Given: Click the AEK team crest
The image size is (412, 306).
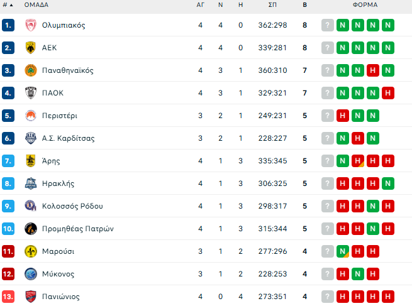Looking at the screenshot, I should coord(30,48).
